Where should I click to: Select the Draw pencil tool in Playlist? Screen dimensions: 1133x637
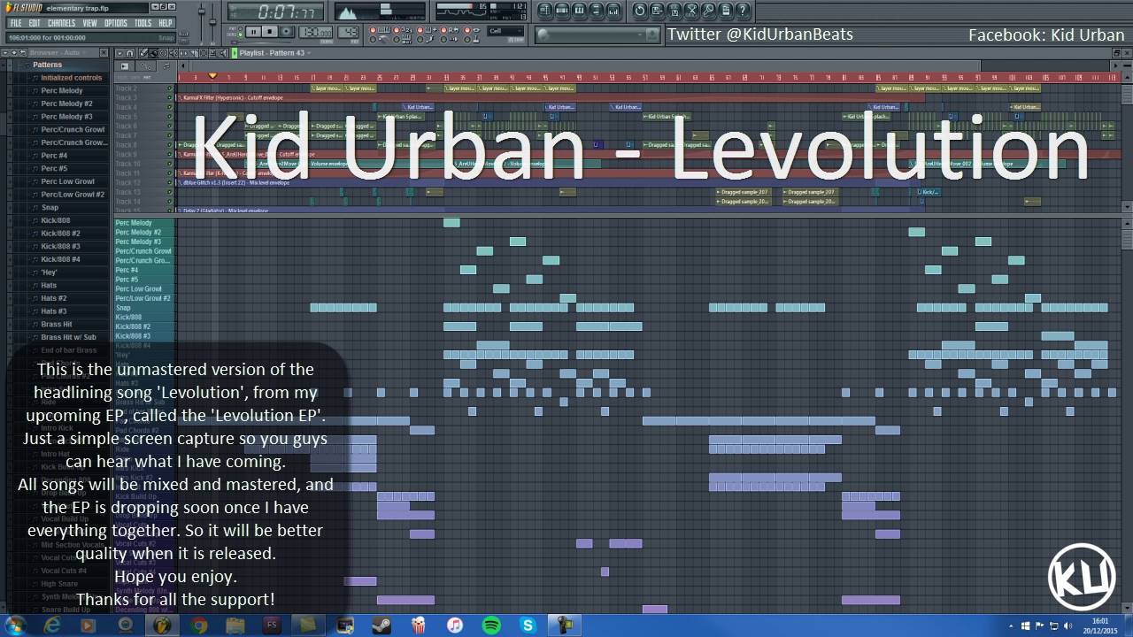pos(143,53)
